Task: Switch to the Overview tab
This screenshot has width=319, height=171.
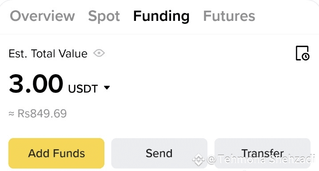Action: [42, 16]
